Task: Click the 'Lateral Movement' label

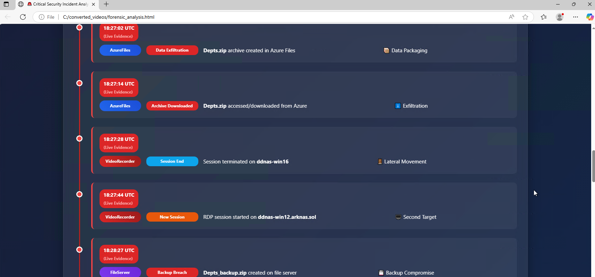Action: [x=405, y=162]
